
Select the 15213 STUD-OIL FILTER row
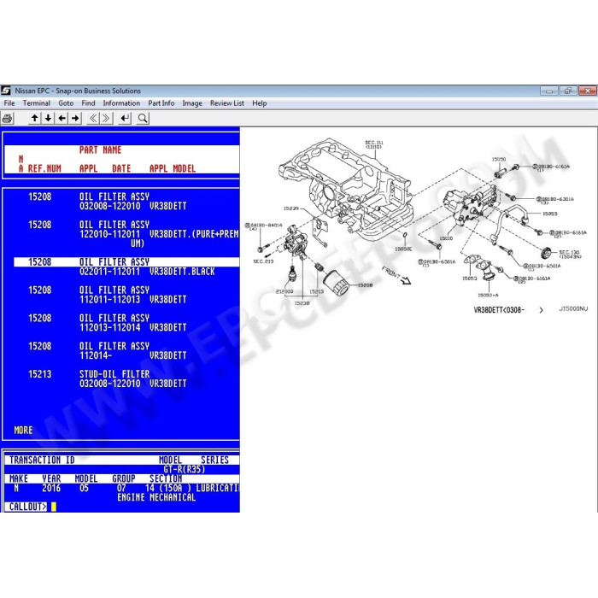point(126,378)
